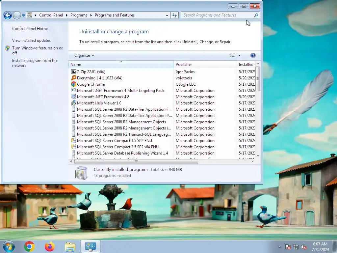Viewport: 337px width, 253px height.
Task: Click the shield icon beside Windows features
Action: click(x=7, y=48)
